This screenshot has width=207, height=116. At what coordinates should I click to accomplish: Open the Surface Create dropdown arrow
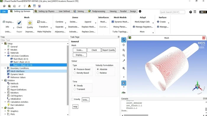coord(169,23)
